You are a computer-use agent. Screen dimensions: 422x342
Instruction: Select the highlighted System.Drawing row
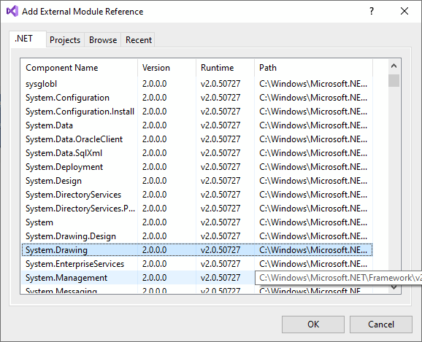click(x=197, y=250)
